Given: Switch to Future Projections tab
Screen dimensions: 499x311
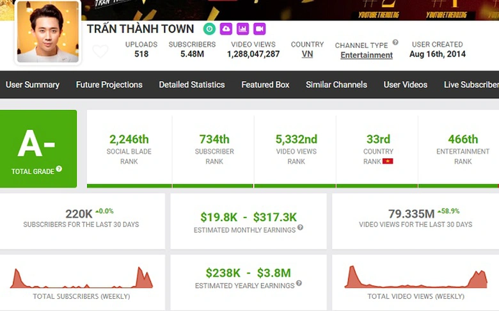Looking at the screenshot, I should click(109, 84).
